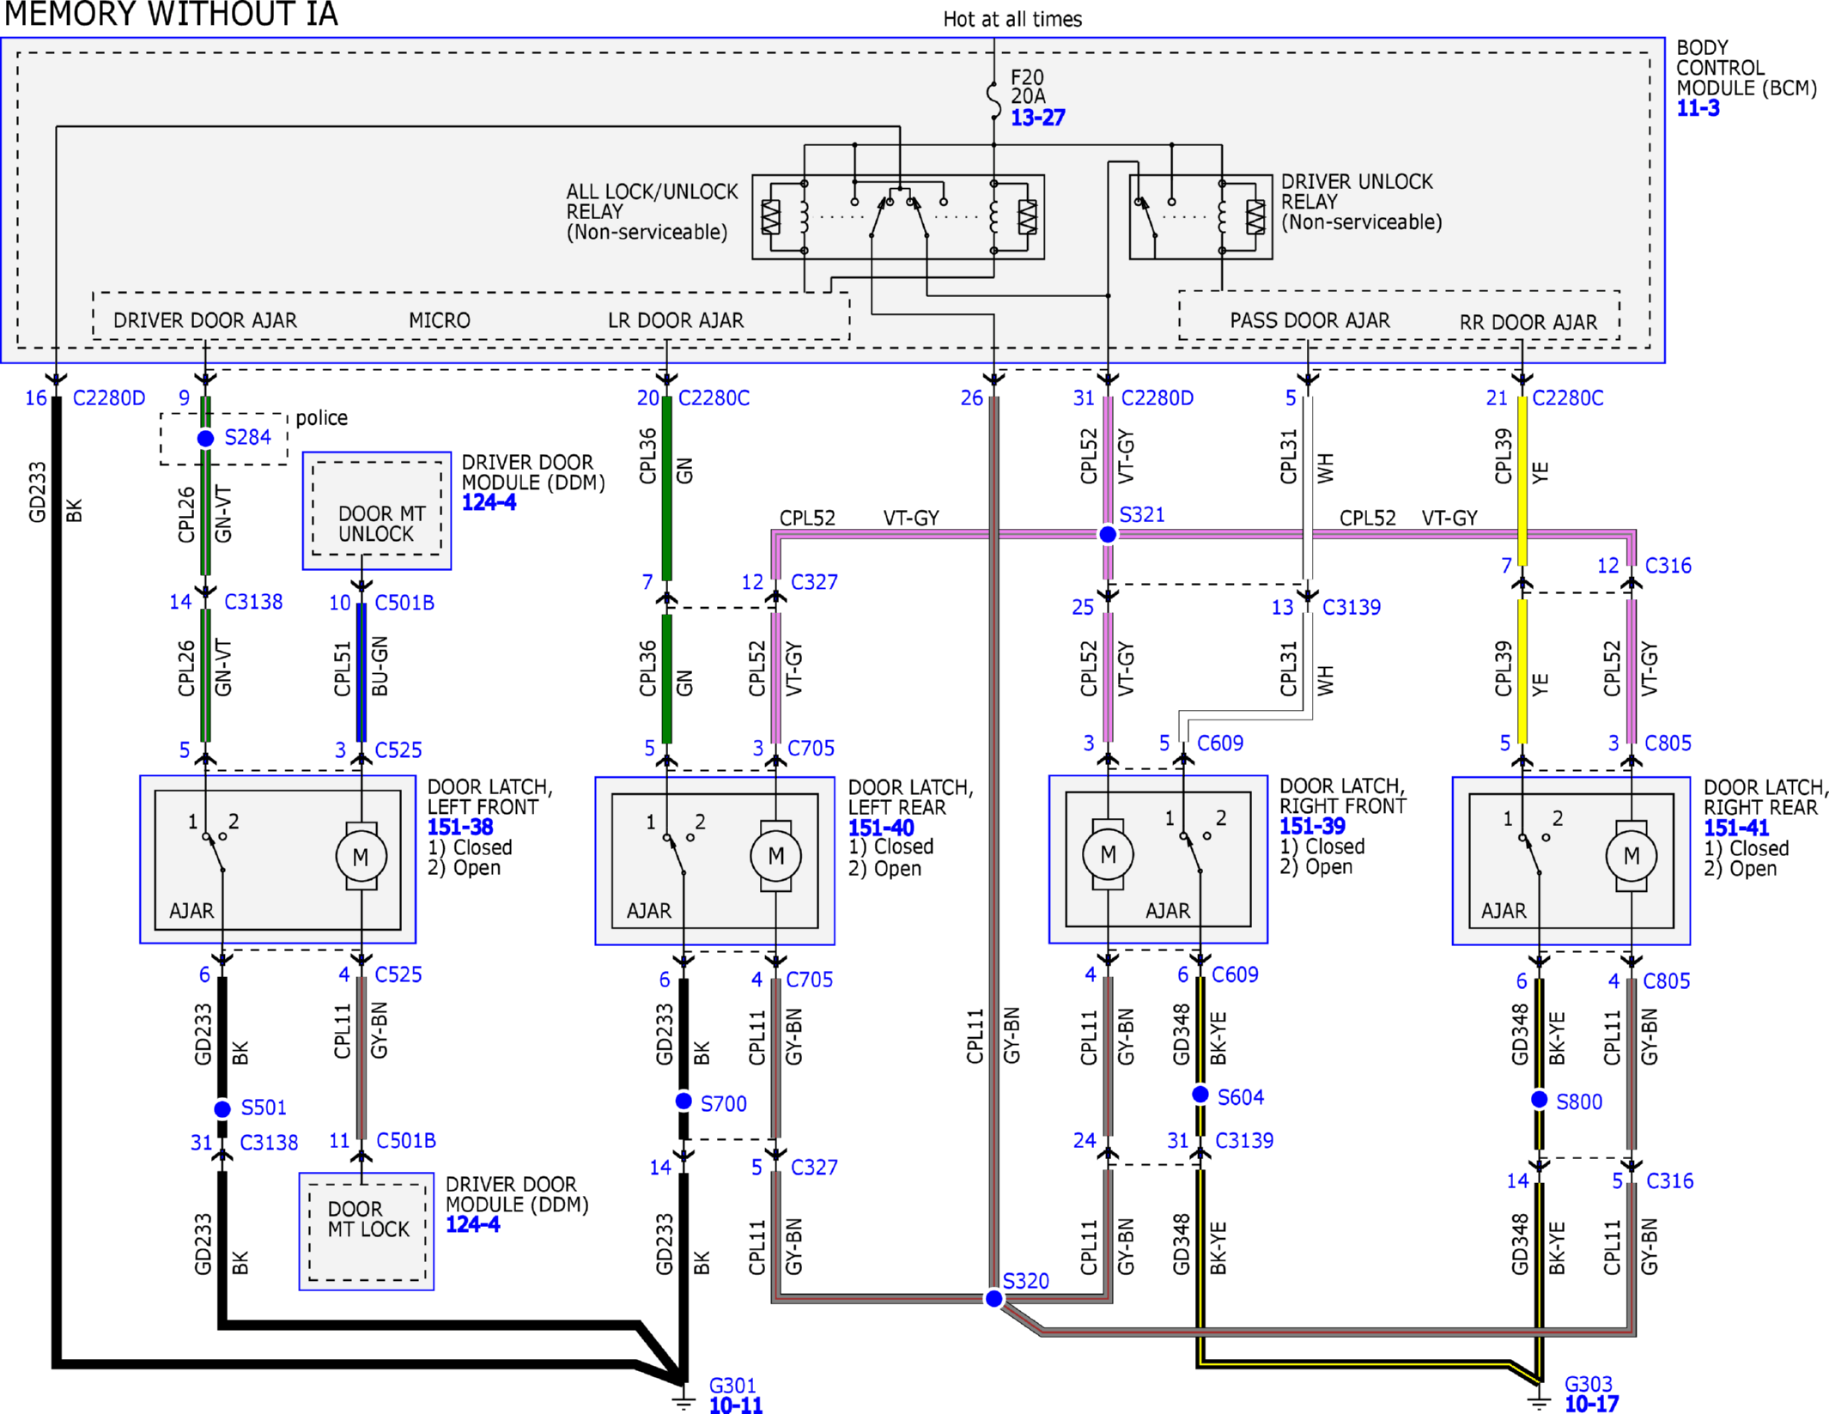Select the C2280D connector label at pin 16
The width and height of the screenshot is (1829, 1414).
109,398
